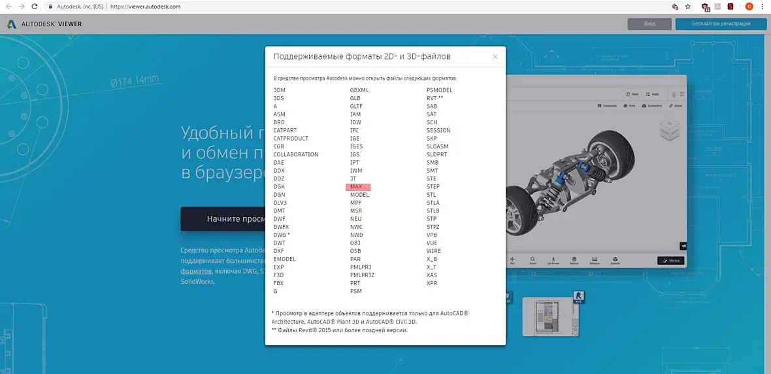Click the SLDPRT format entry
This screenshot has height=374, width=771.
[438, 154]
